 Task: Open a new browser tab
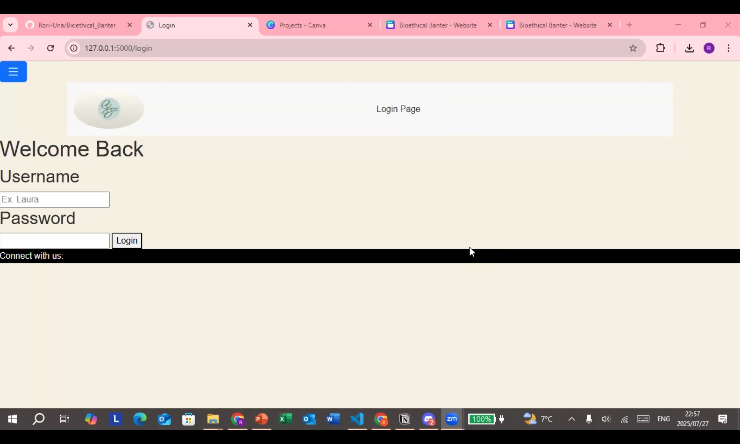coord(629,25)
